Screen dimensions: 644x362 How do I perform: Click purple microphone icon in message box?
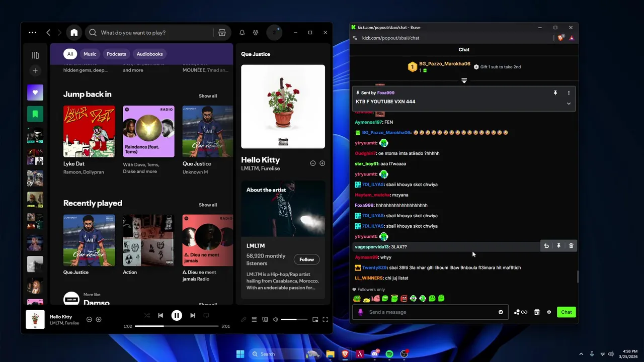pos(360,312)
